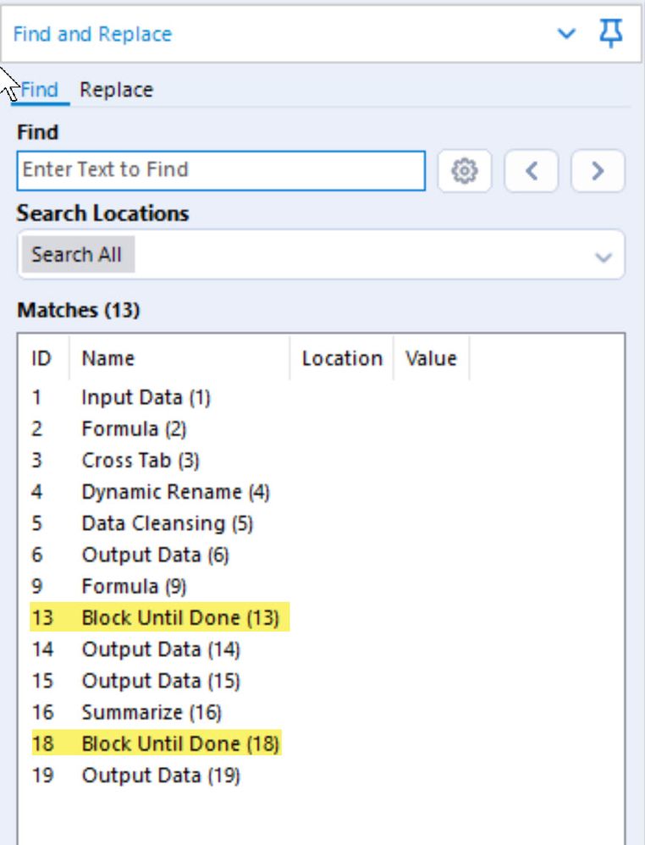Image resolution: width=645 pixels, height=845 pixels.
Task: Pick the Summarize (16) match
Action: (152, 713)
